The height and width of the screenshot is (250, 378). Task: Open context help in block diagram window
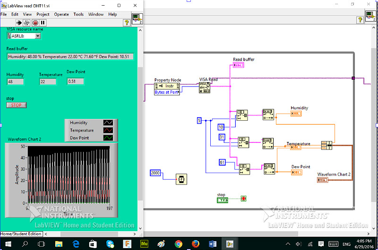point(360,20)
